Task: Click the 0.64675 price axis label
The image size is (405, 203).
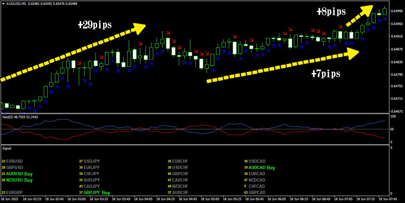Action: 396,112
